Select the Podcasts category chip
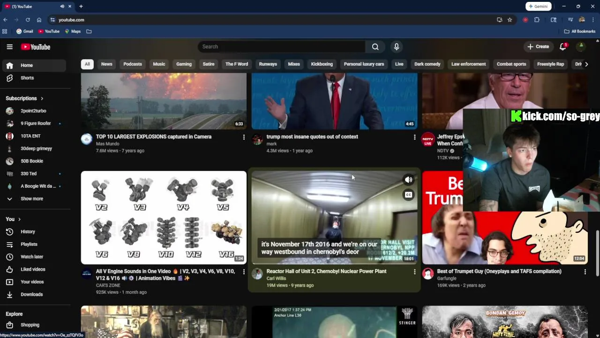The image size is (600, 338). click(133, 64)
